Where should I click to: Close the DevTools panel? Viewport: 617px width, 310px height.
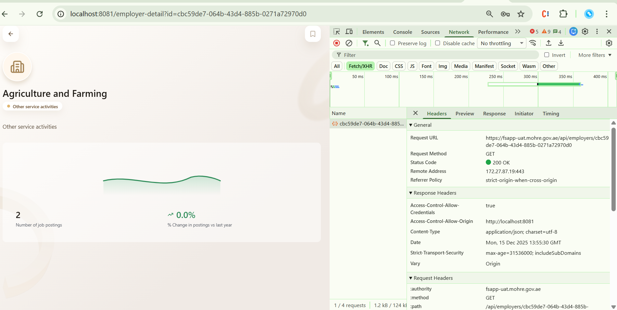(x=609, y=32)
